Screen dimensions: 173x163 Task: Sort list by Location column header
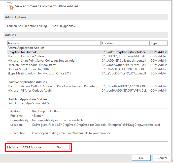pos(125,43)
